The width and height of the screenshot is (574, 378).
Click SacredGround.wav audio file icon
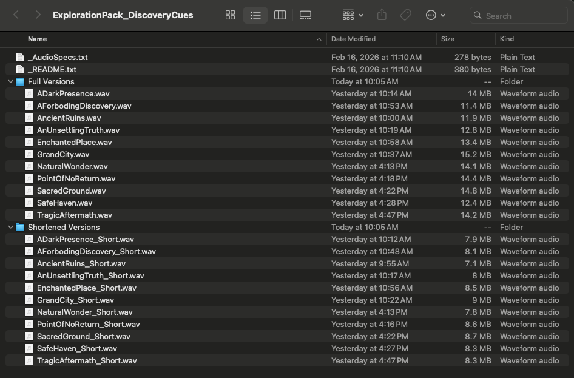[29, 191]
